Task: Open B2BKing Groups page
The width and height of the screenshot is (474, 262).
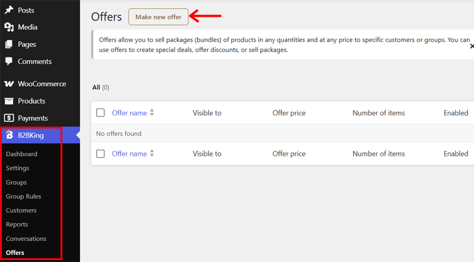Action: [x=16, y=182]
